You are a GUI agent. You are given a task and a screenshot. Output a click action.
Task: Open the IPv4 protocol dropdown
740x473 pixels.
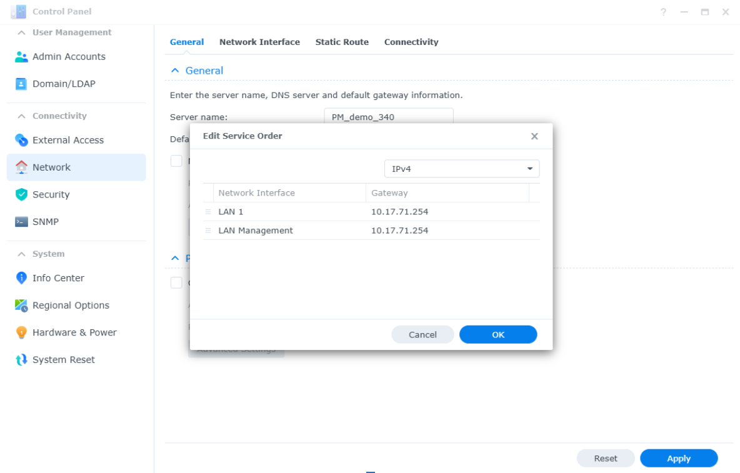click(x=461, y=169)
